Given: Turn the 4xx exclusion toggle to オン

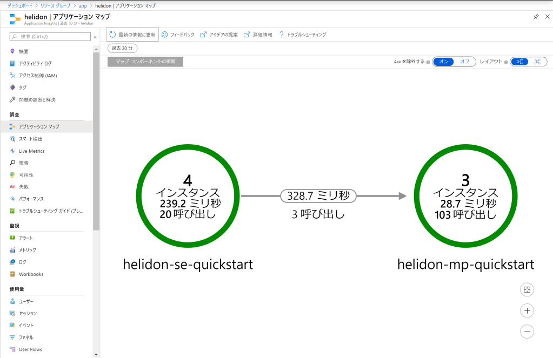Looking at the screenshot, I should coord(444,62).
